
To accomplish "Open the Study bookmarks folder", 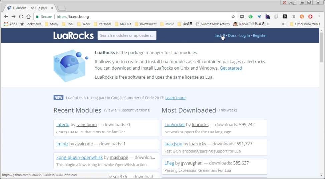I will pyautogui.click(x=52, y=24).
